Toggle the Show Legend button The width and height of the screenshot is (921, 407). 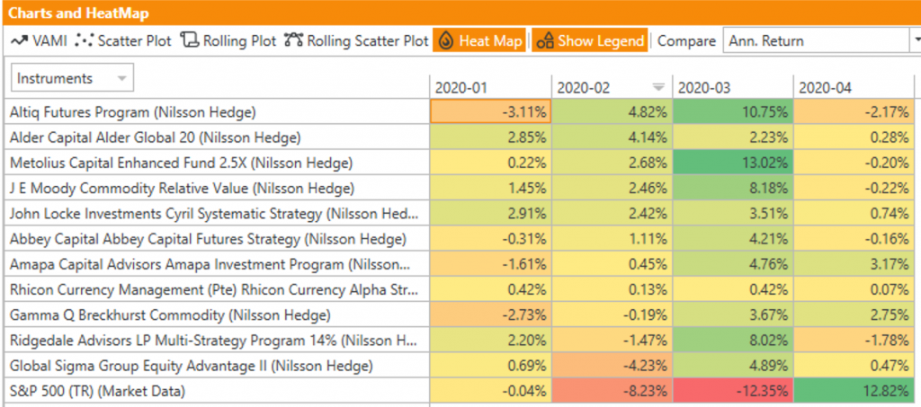coord(589,41)
